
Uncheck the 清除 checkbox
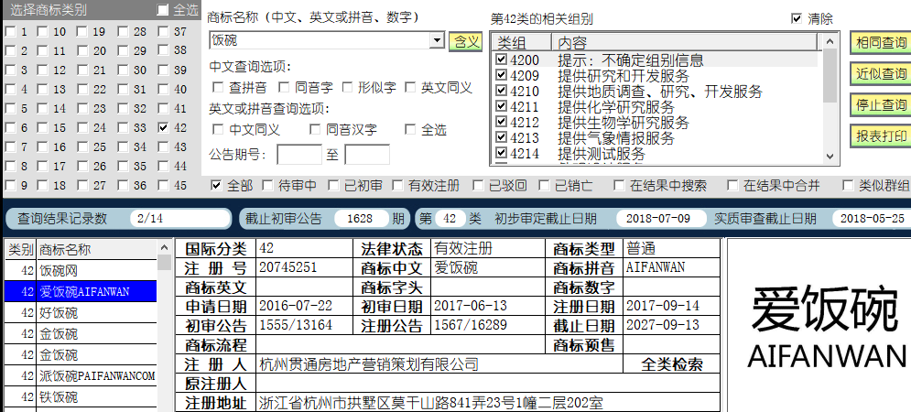point(796,18)
